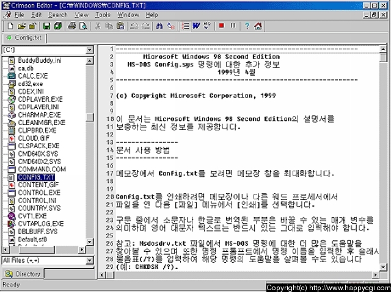The width and height of the screenshot is (391, 292).
Task: Open the File menu
Action: pyautogui.click(x=19, y=15)
